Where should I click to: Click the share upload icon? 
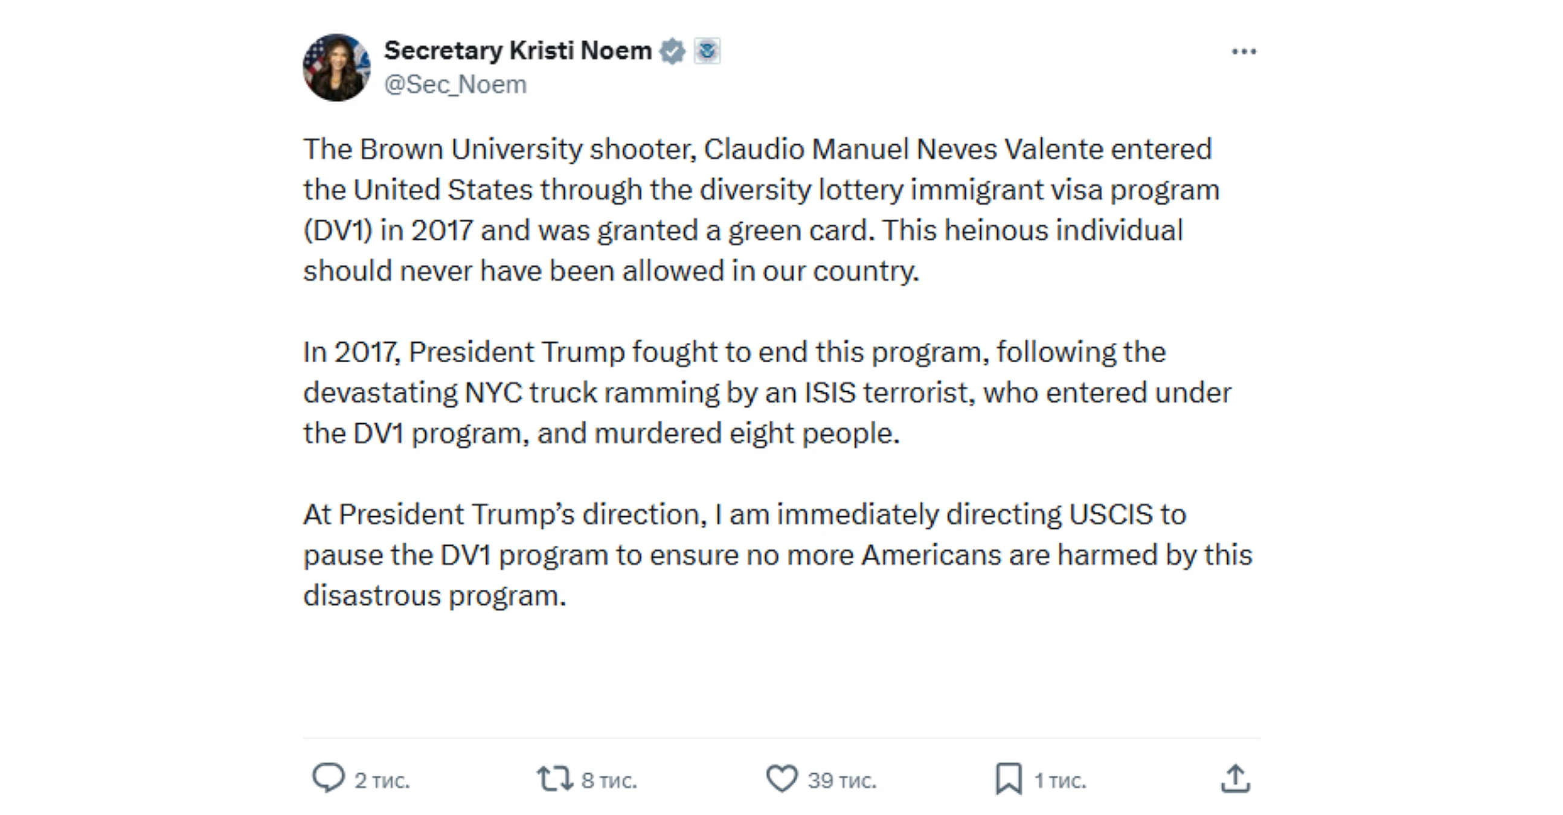[1235, 779]
